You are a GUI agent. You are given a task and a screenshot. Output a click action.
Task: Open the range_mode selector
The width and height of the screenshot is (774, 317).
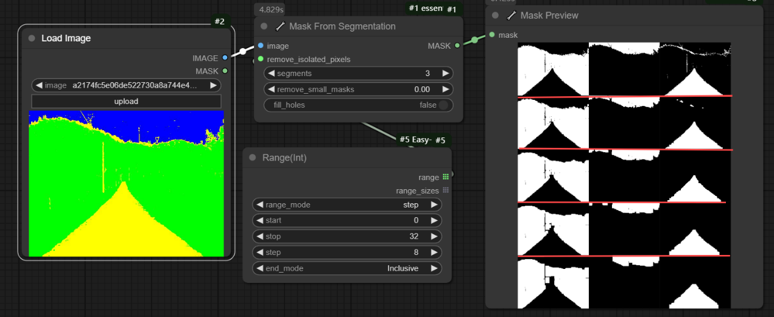[x=347, y=205]
